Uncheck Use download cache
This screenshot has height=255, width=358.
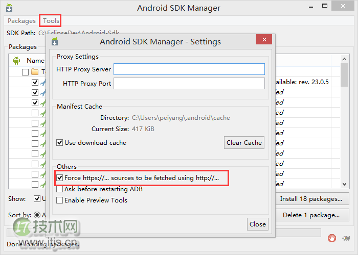(x=60, y=143)
